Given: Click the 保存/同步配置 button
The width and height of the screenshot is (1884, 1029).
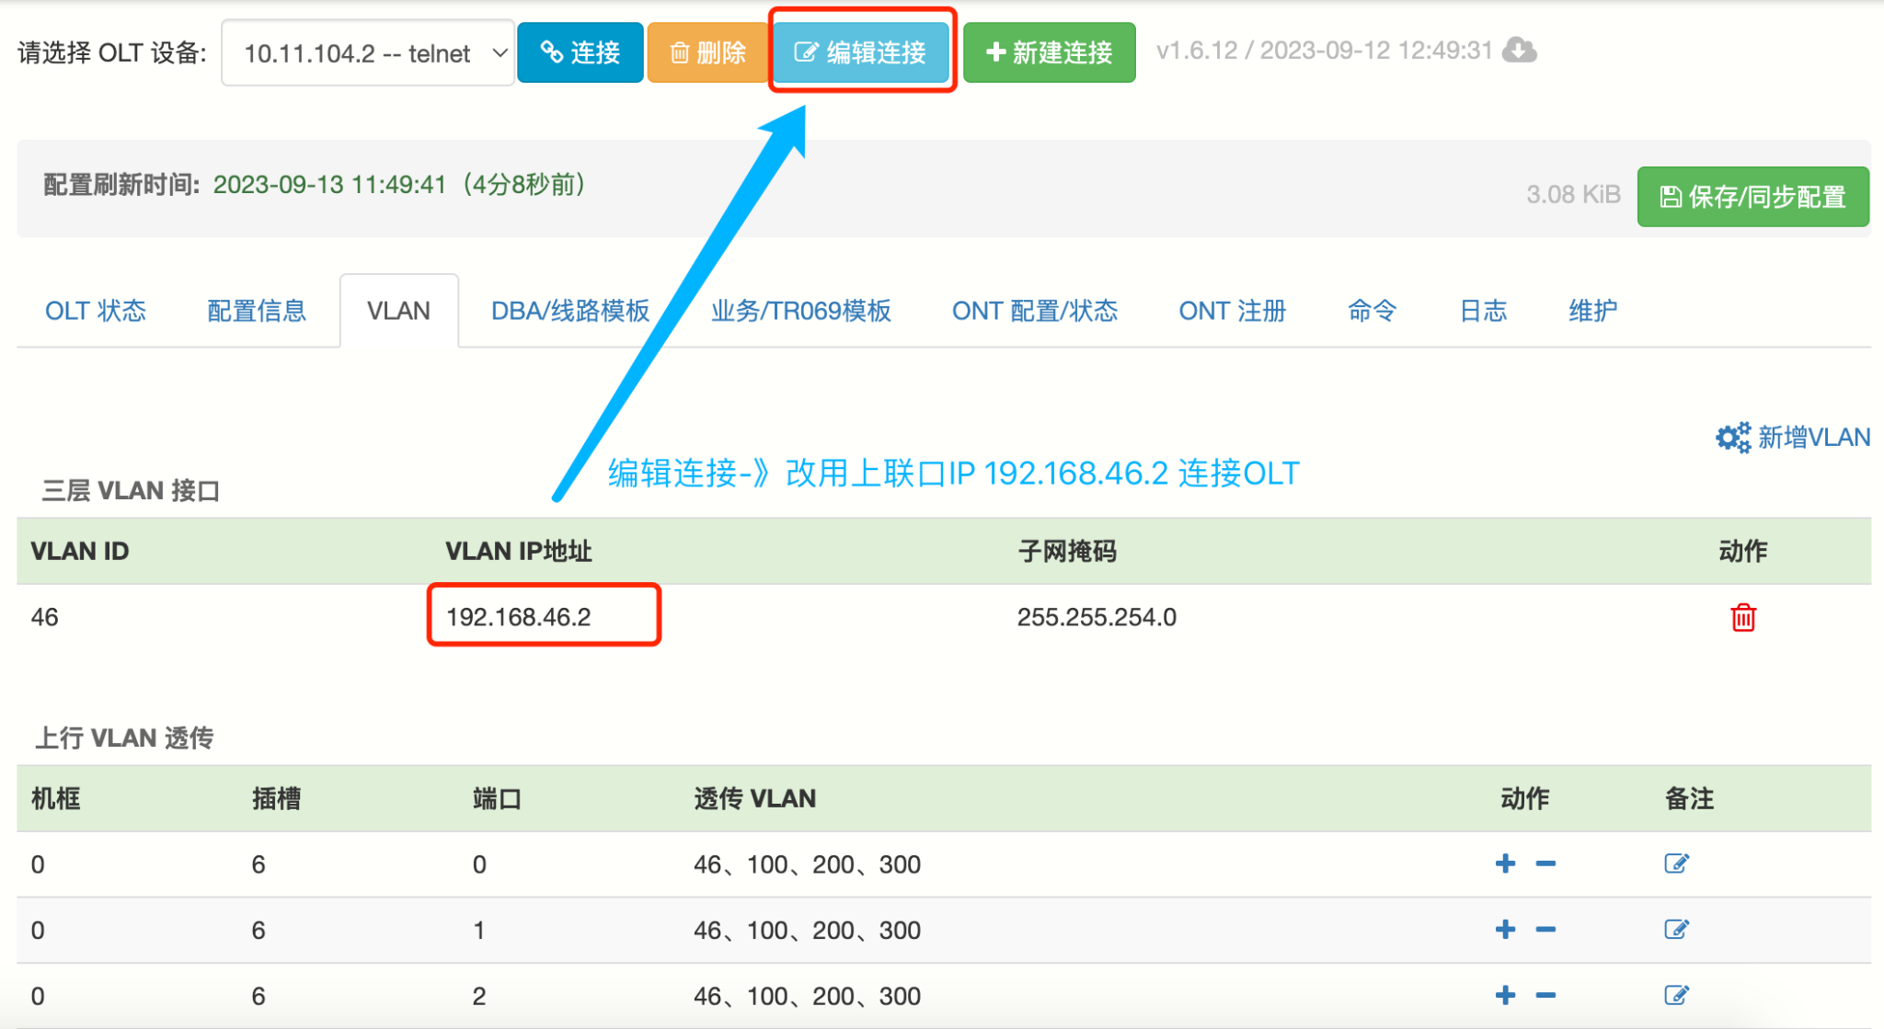Looking at the screenshot, I should pos(1752,196).
